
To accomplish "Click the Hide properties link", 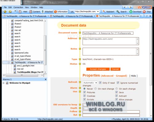I will pos(133,76).
